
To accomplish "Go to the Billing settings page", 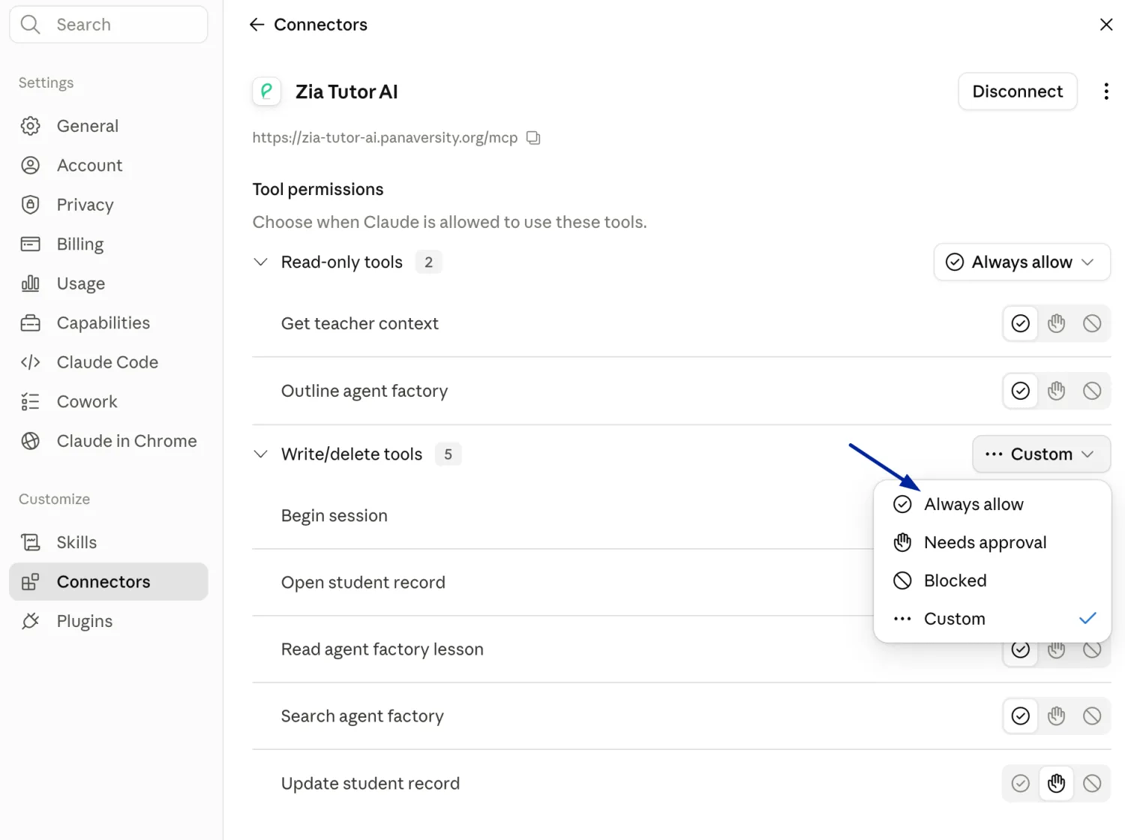I will tap(109, 244).
